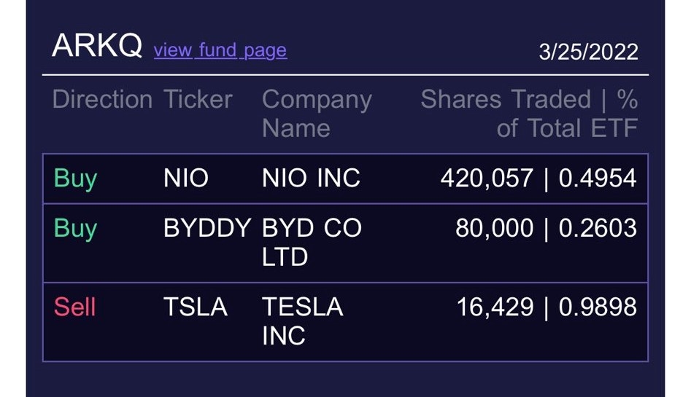Click the Company Name column header
The width and height of the screenshot is (691, 397).
point(317,114)
